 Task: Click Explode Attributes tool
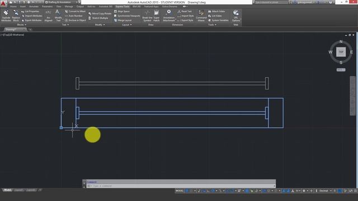[x=6, y=16]
